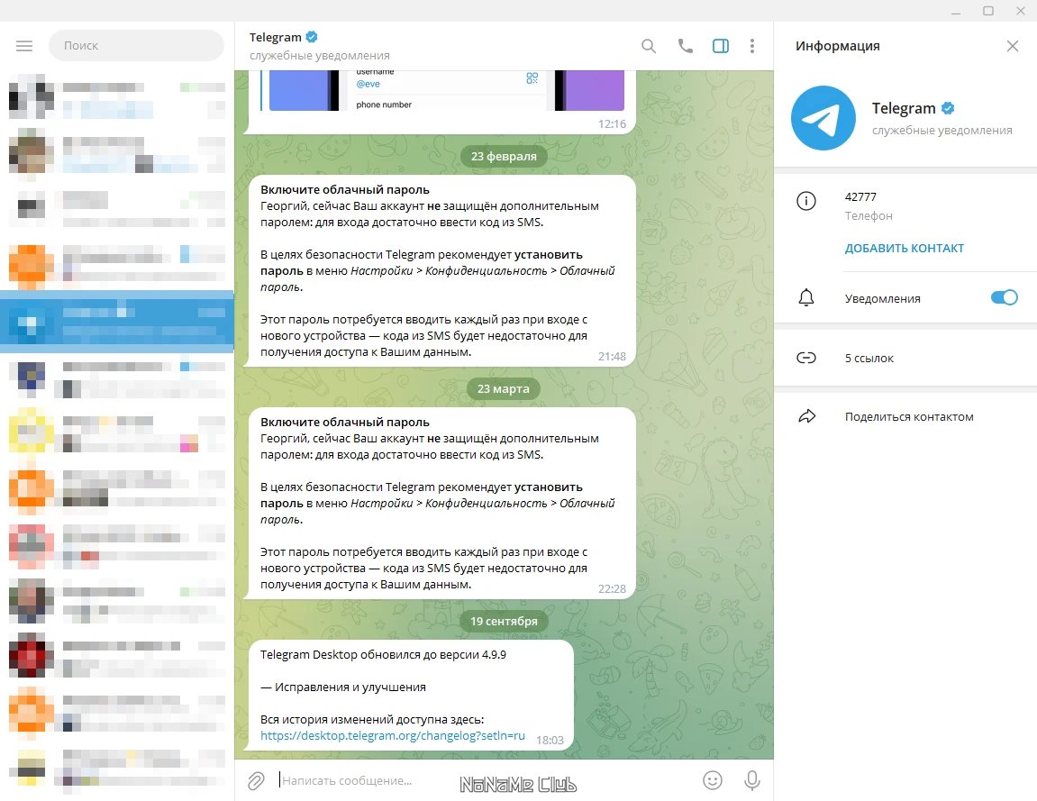
Task: Open the hamburger main menu
Action: (x=24, y=46)
